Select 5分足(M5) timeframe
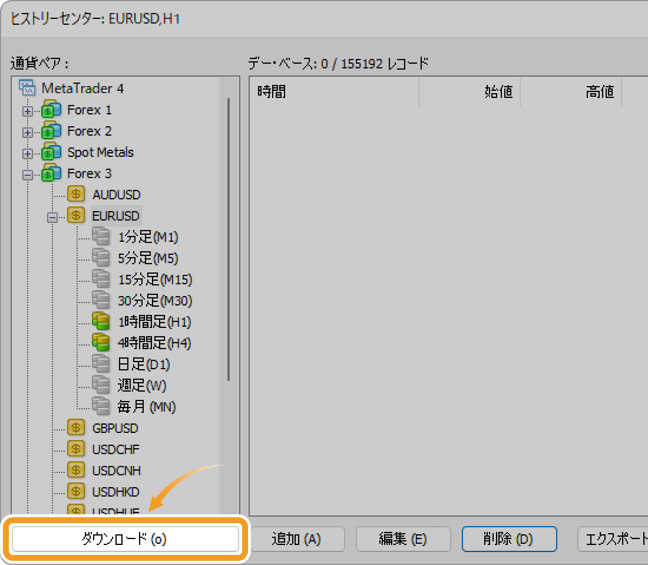 click(x=148, y=258)
